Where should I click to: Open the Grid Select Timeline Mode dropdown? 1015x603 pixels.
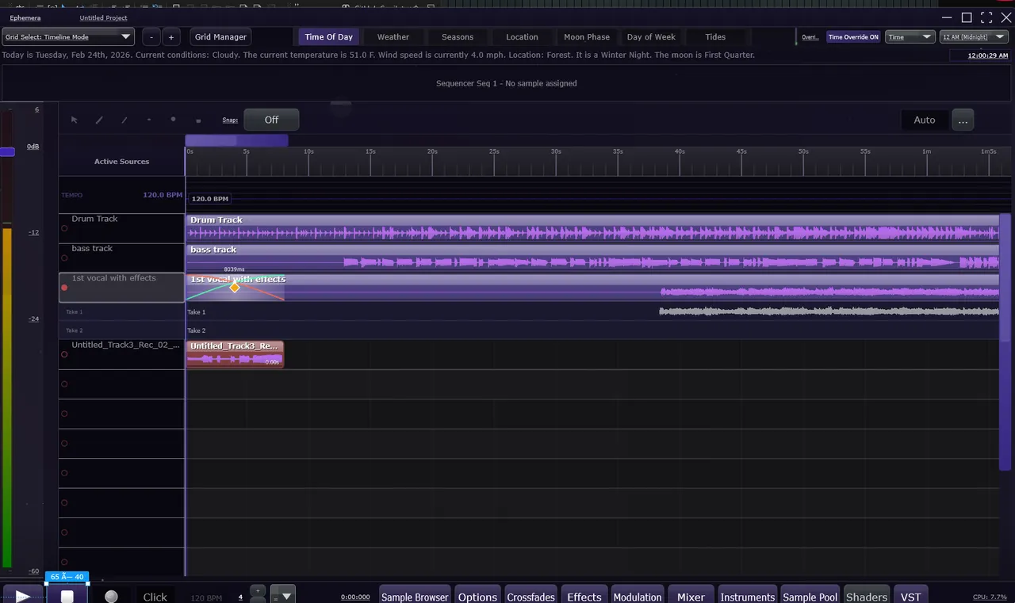68,37
